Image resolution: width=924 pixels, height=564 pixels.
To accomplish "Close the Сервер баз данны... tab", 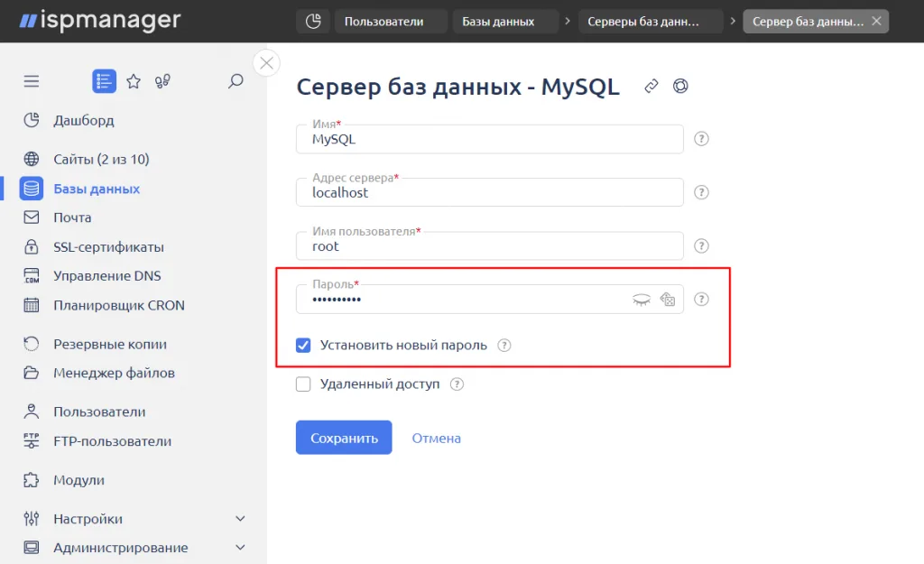I will tap(877, 22).
